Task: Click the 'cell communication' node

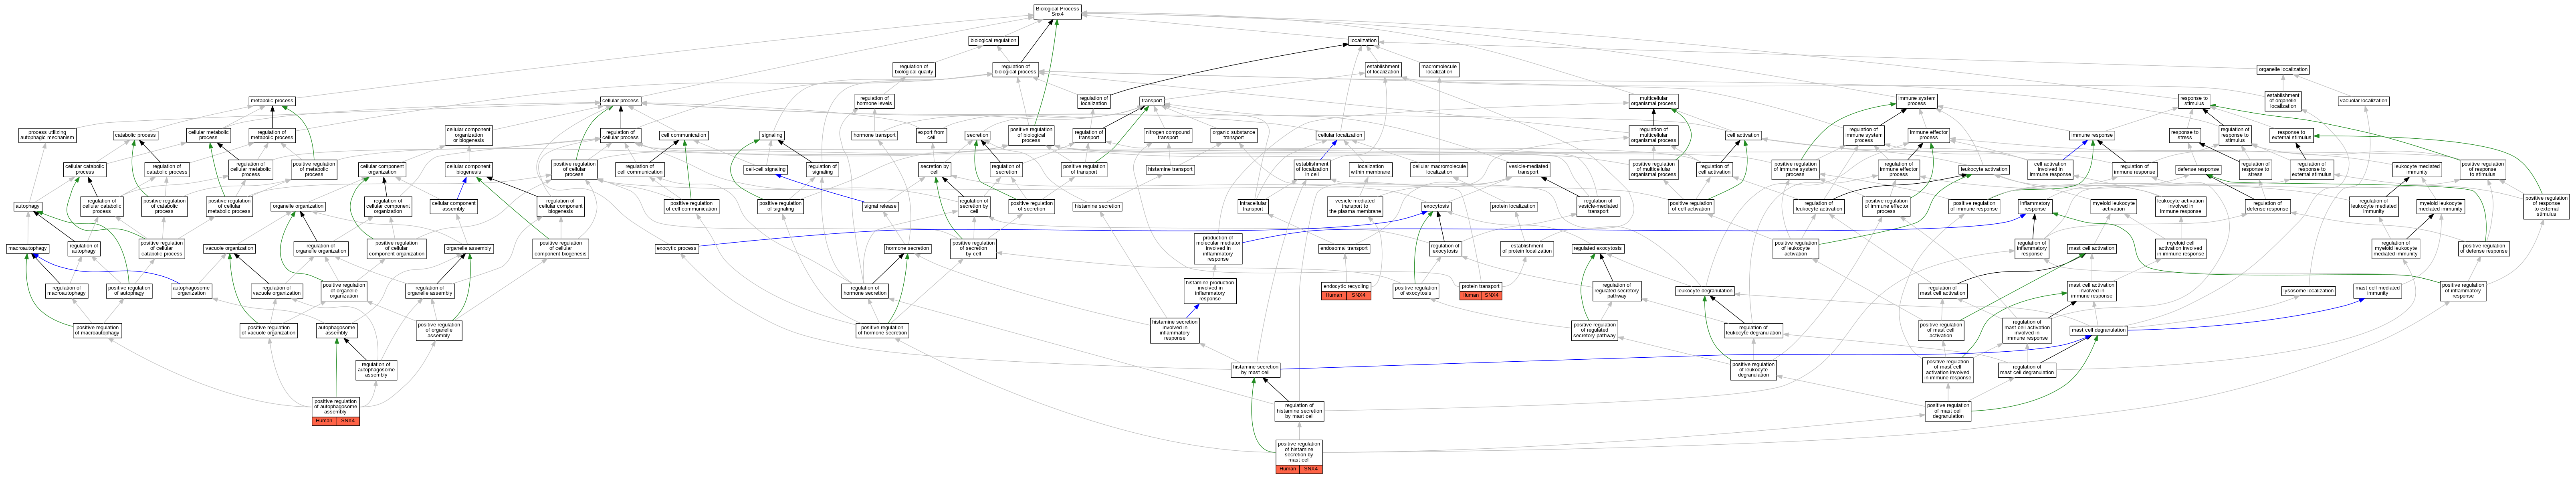Action: tap(684, 135)
